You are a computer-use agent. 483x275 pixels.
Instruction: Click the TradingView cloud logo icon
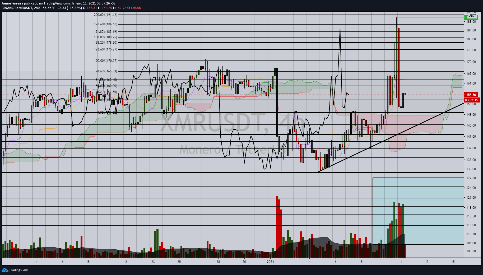point(5,270)
